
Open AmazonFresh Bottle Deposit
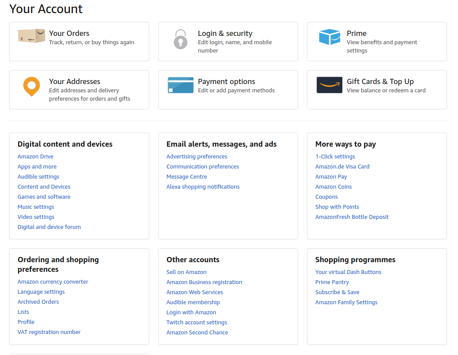pyautogui.click(x=352, y=217)
